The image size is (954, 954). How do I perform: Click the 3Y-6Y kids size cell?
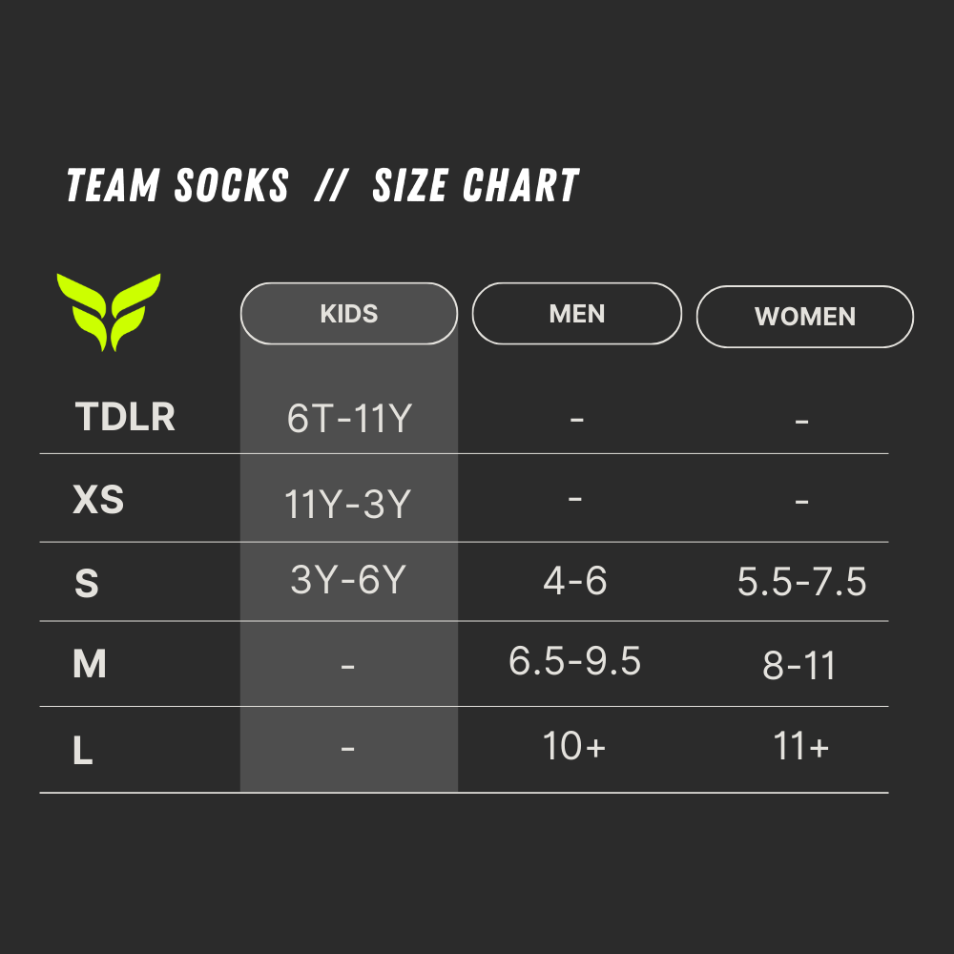pyautogui.click(x=348, y=580)
